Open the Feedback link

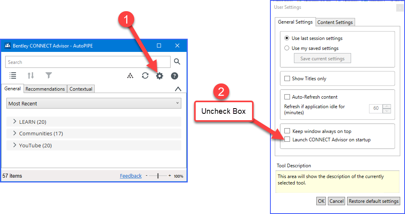(x=131, y=176)
